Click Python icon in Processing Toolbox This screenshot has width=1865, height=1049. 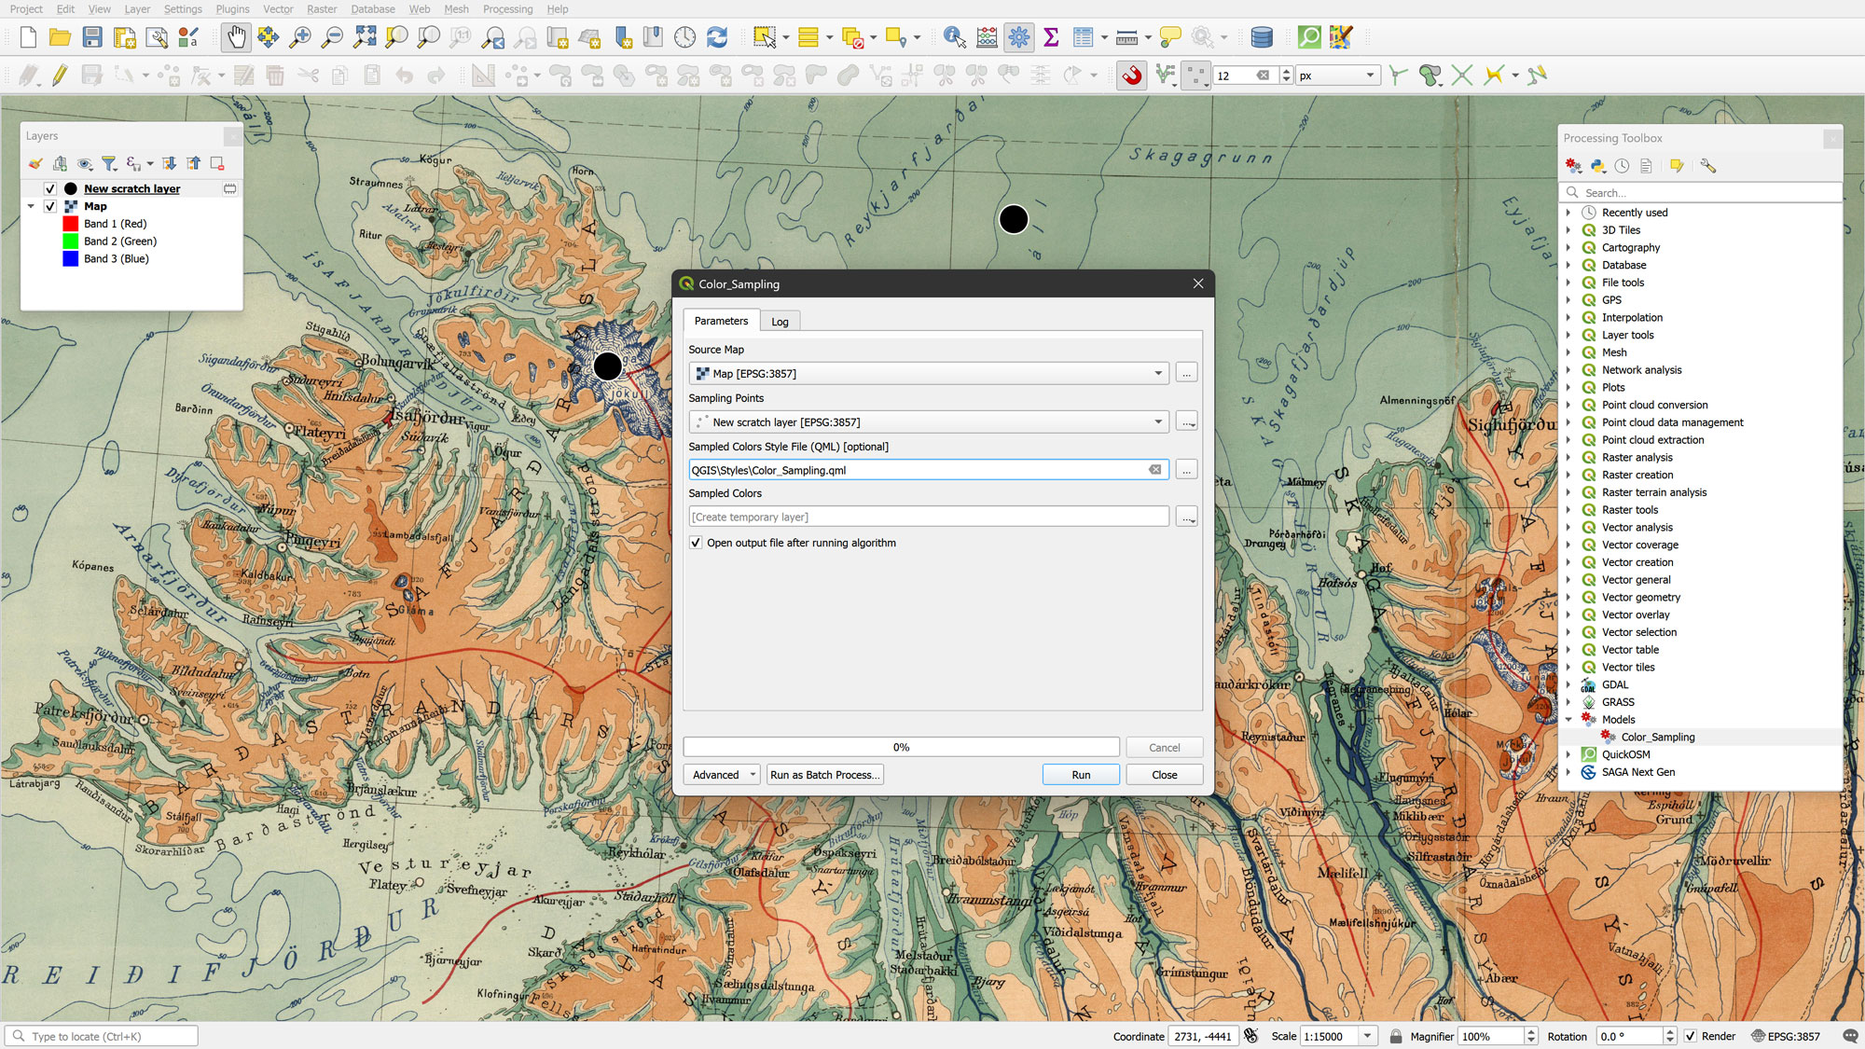click(1598, 166)
